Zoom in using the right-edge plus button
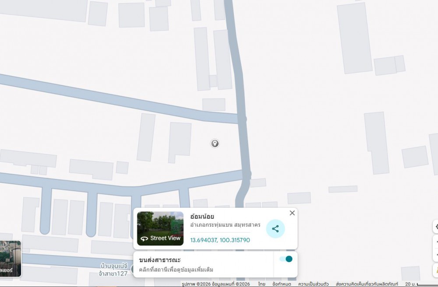 (x=436, y=241)
